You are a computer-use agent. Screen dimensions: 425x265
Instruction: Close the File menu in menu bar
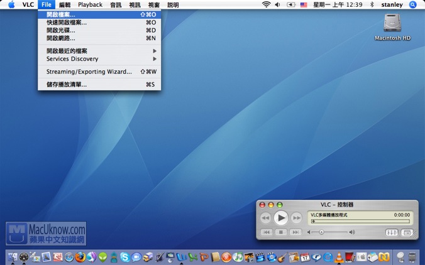(x=47, y=4)
